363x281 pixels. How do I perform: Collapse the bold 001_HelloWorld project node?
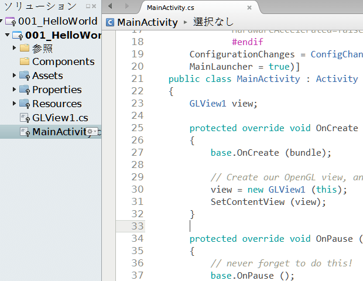[7, 36]
